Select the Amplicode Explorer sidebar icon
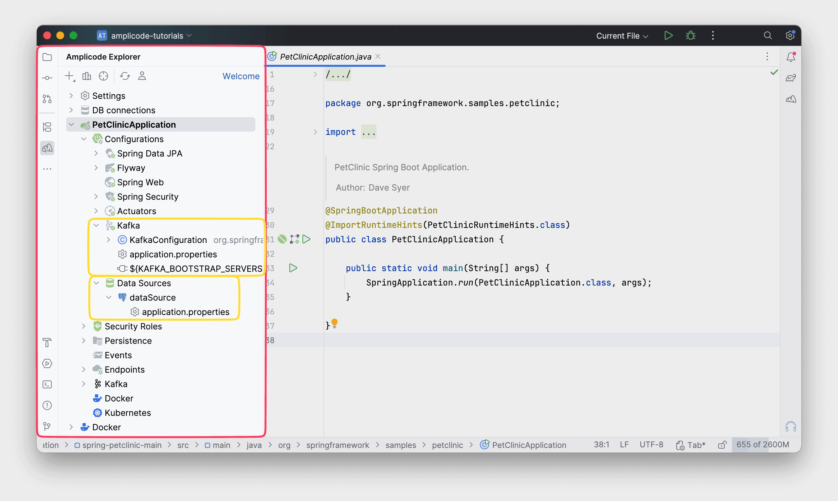This screenshot has width=838, height=501. pyautogui.click(x=47, y=148)
